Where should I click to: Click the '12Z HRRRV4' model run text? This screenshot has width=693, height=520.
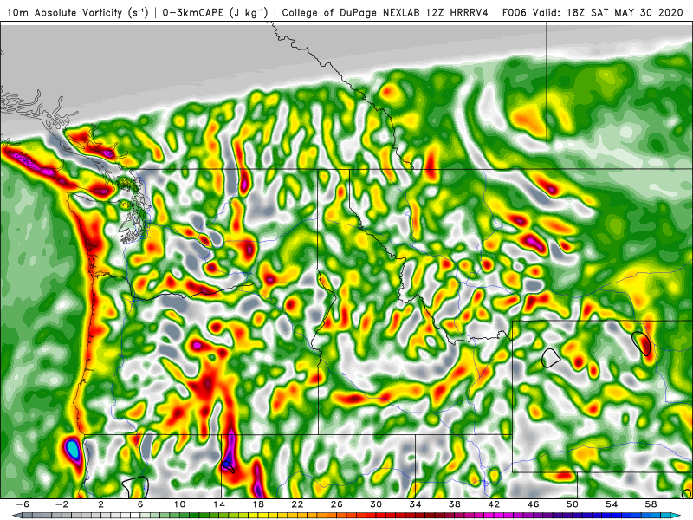point(457,13)
